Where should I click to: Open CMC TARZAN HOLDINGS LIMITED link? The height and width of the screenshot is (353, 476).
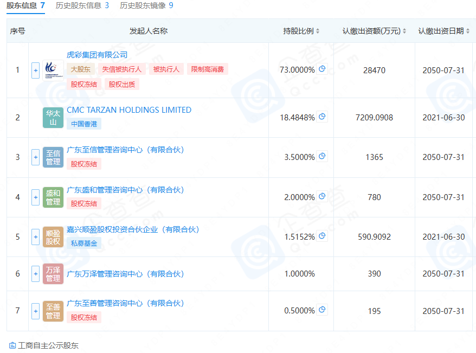point(129,110)
